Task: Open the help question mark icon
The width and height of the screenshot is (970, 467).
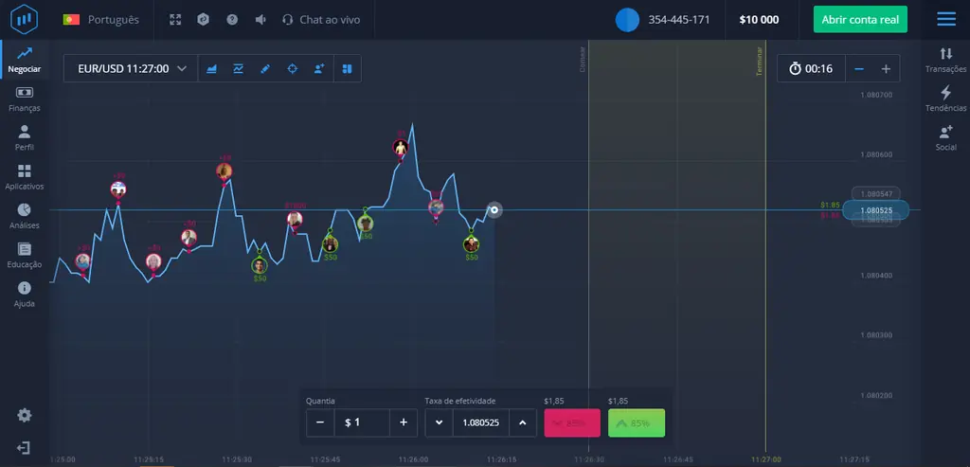Action: click(232, 19)
